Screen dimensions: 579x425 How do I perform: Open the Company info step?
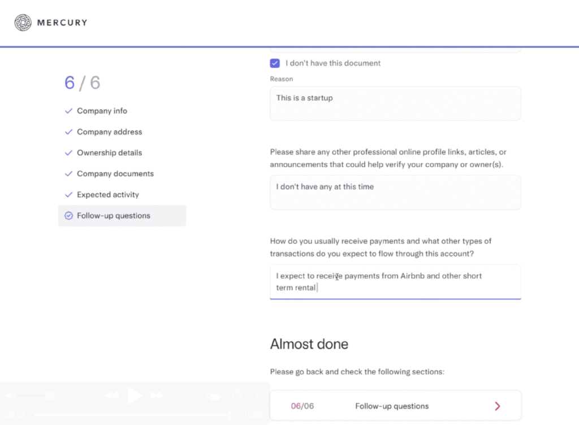(102, 111)
